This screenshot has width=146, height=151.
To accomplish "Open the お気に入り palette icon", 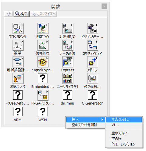I will point(18,78).
